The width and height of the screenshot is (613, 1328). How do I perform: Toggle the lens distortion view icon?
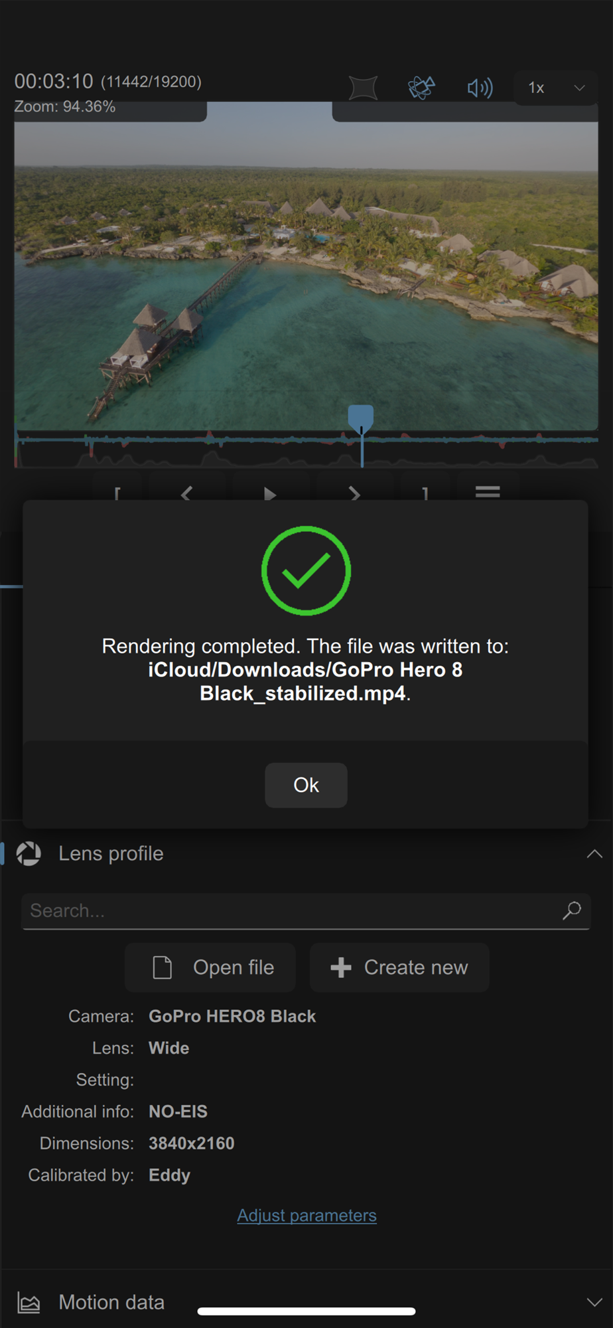(364, 88)
